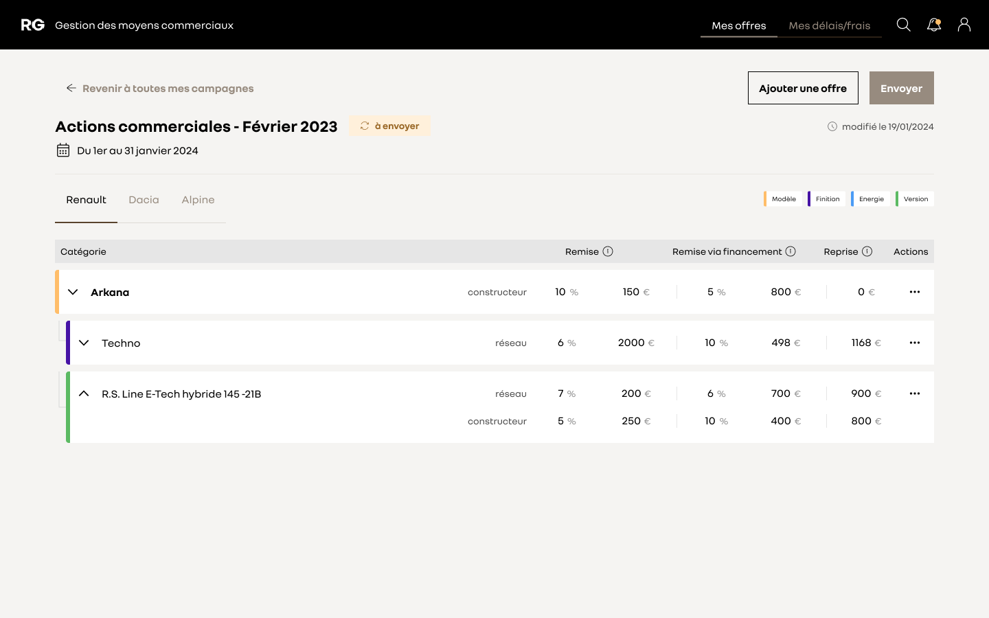Click date range Du 1er au 31 janvier 2024
989x618 pixels.
pos(137,150)
